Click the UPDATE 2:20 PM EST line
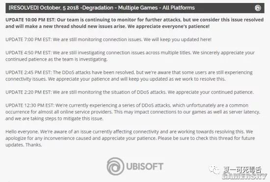 click(130, 92)
